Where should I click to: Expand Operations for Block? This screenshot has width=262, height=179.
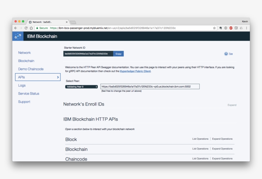pyautogui.click(x=222, y=139)
